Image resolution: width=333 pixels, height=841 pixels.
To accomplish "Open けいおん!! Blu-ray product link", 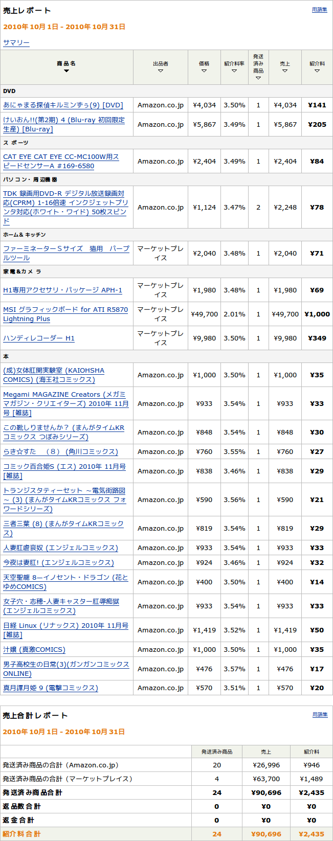I will [x=64, y=124].
